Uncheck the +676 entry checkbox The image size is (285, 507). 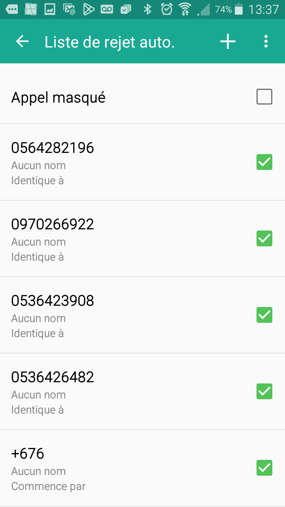point(264,468)
